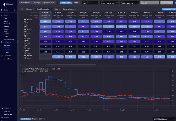Select WTI Midland VLCC 1.90 cell
Viewport: 176px width, 121px height.
pos(58,57)
